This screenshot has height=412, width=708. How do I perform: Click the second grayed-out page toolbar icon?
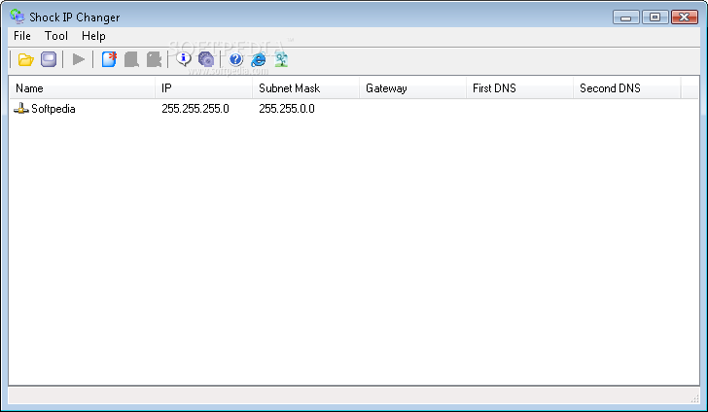[x=154, y=59]
